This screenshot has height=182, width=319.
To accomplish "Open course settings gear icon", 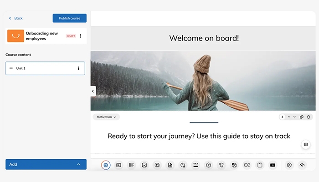I will pyautogui.click(x=289, y=165).
